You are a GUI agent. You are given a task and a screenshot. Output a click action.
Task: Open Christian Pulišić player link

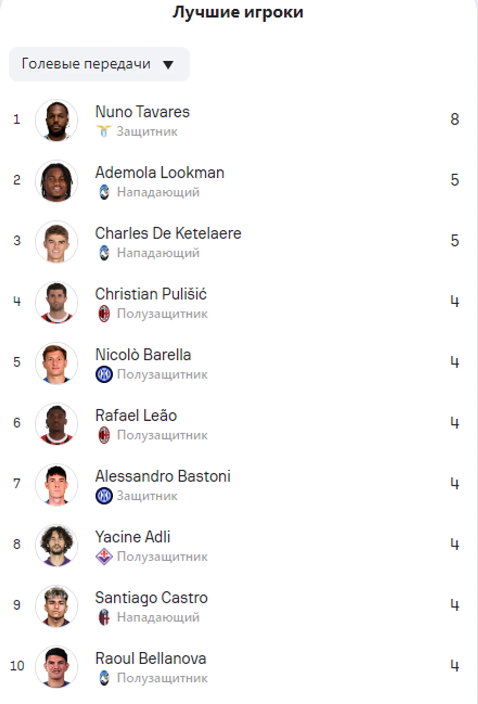pos(151,294)
